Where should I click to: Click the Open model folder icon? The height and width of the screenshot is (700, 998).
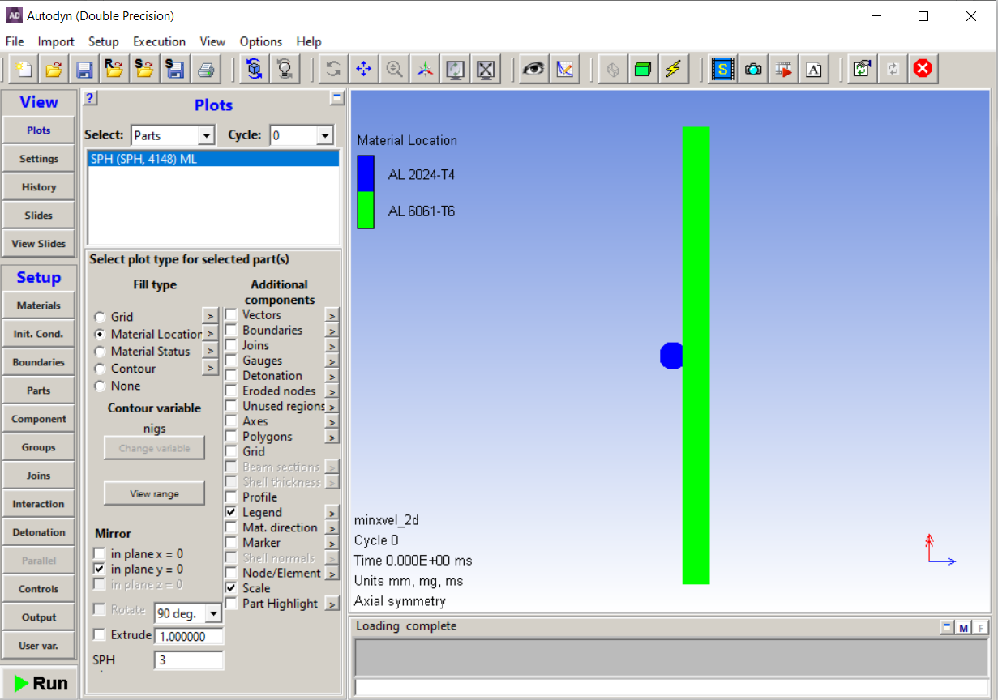(x=54, y=70)
